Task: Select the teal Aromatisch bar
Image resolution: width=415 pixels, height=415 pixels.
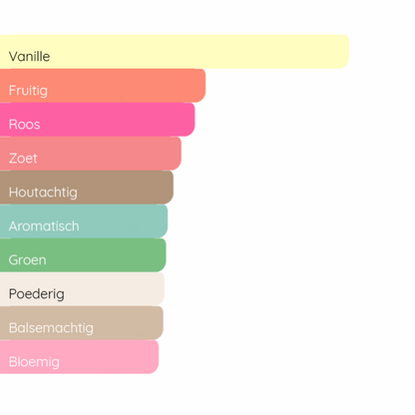Action: [x=84, y=221]
